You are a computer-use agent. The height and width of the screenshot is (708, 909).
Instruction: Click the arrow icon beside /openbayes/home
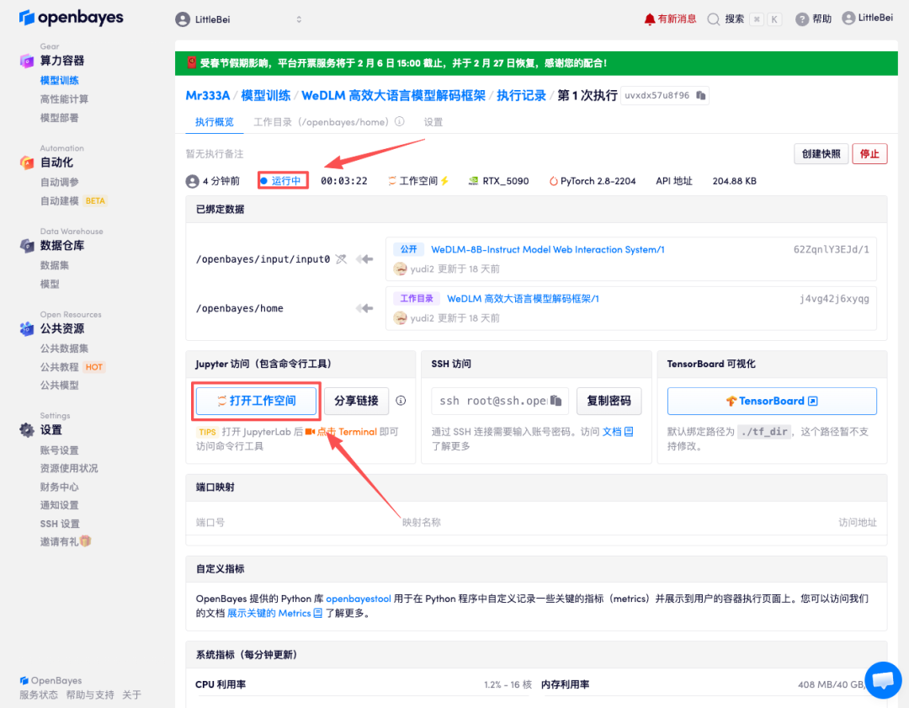pyautogui.click(x=364, y=308)
